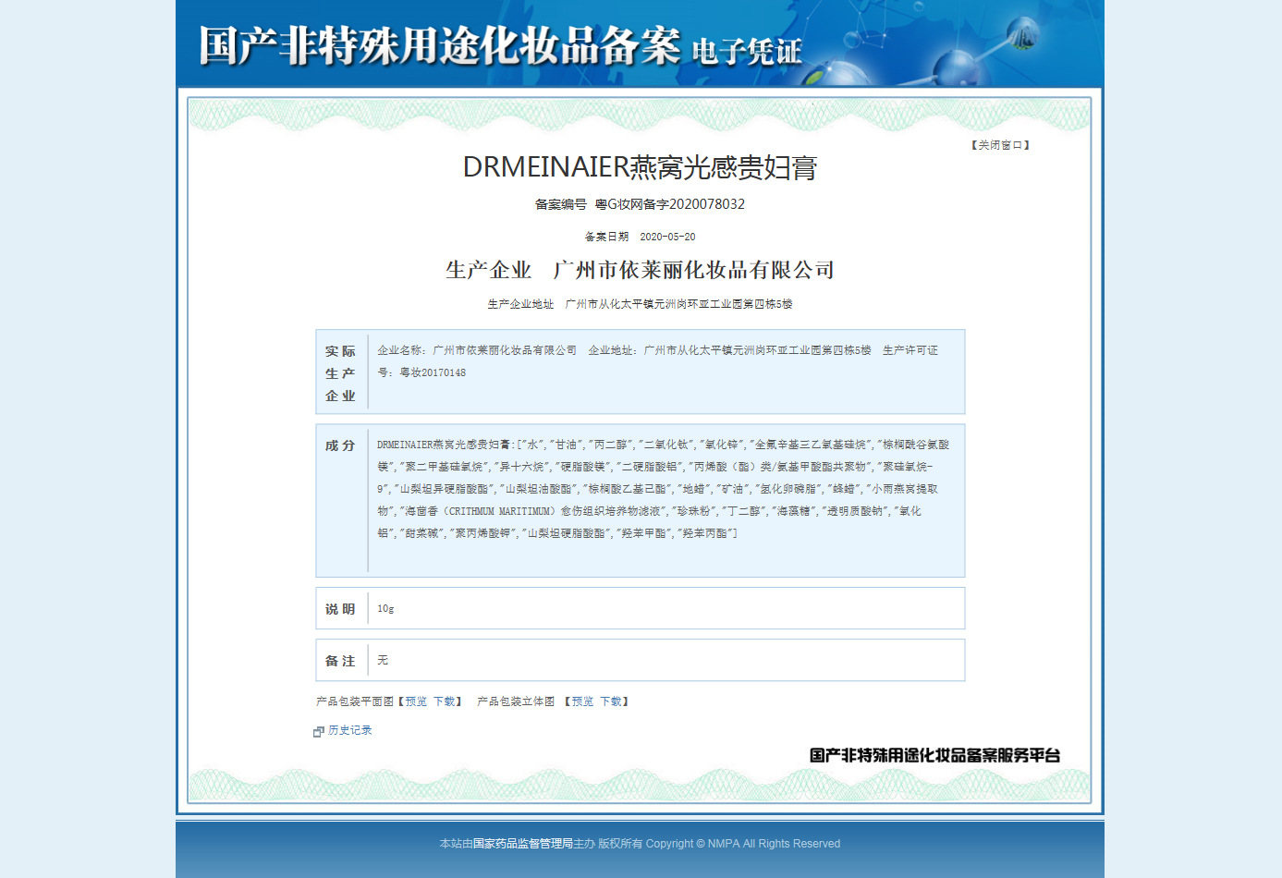The width and height of the screenshot is (1282, 878).
Task: Select the filing number 粤G妆网备字2020078032
Action: pyautogui.click(x=670, y=204)
